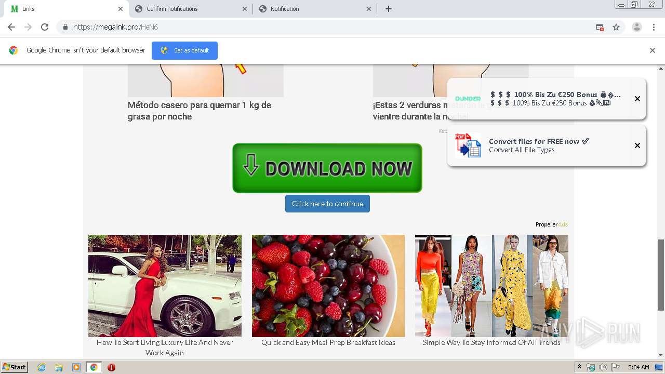
Task: Launch Internet Explorer from taskbar
Action: click(x=41, y=367)
